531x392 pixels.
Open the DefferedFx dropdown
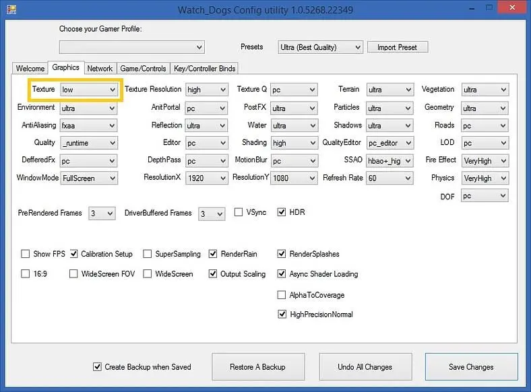pyautogui.click(x=89, y=161)
